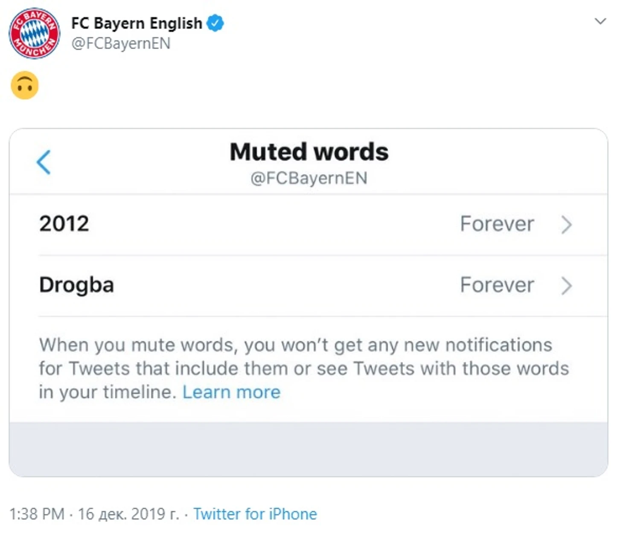Click the blue verified badge
Viewport: 623px width, 534px height.
(215, 23)
